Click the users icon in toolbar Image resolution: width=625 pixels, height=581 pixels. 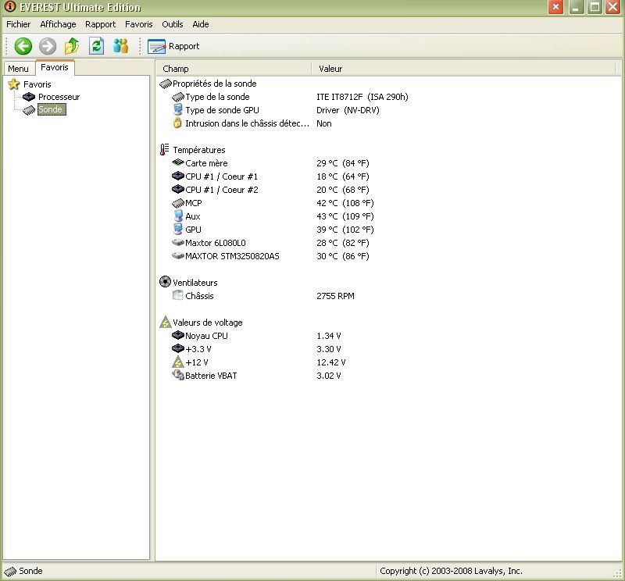(x=120, y=46)
